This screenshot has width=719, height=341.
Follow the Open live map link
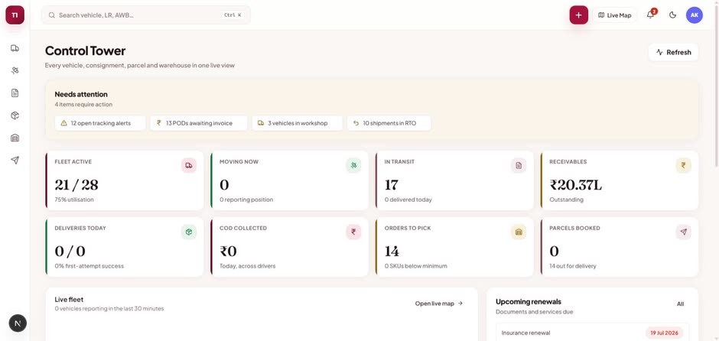tap(439, 304)
